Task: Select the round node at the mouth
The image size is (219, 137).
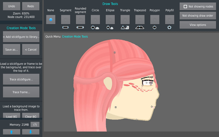Action: click(x=152, y=107)
